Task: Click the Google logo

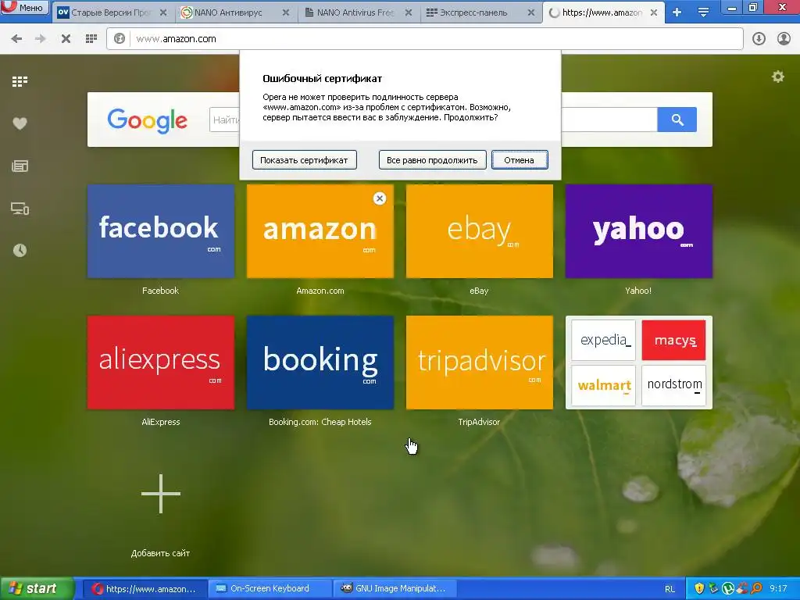Action: [x=148, y=120]
